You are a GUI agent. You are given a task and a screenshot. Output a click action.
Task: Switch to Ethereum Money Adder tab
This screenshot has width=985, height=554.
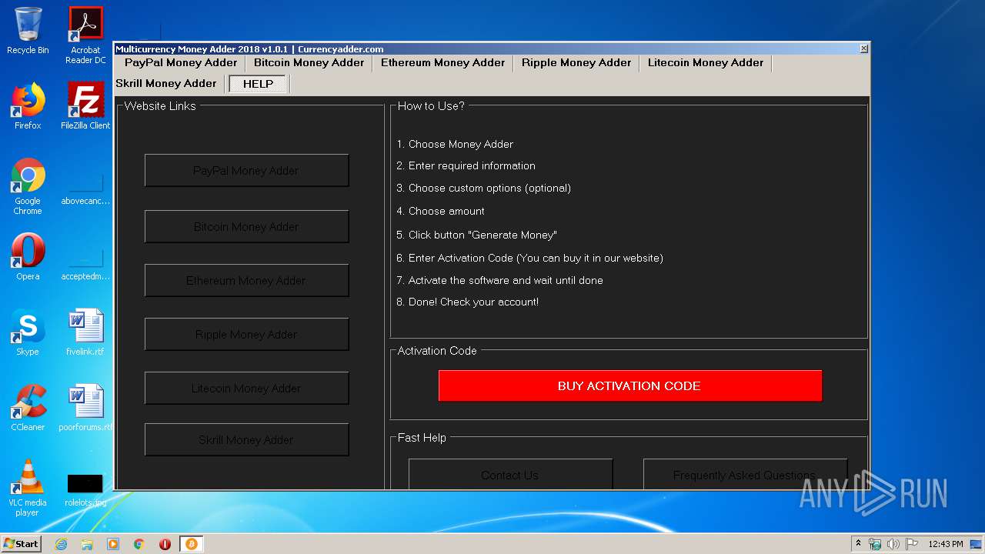[x=442, y=63]
